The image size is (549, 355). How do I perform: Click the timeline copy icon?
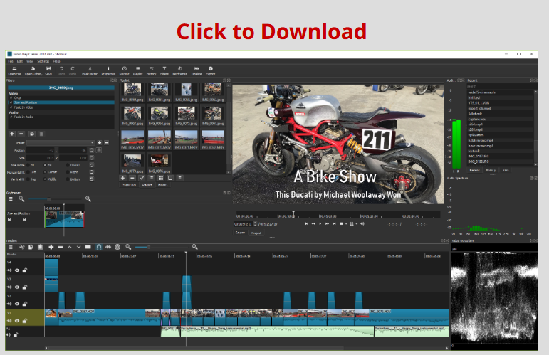pos(31,247)
